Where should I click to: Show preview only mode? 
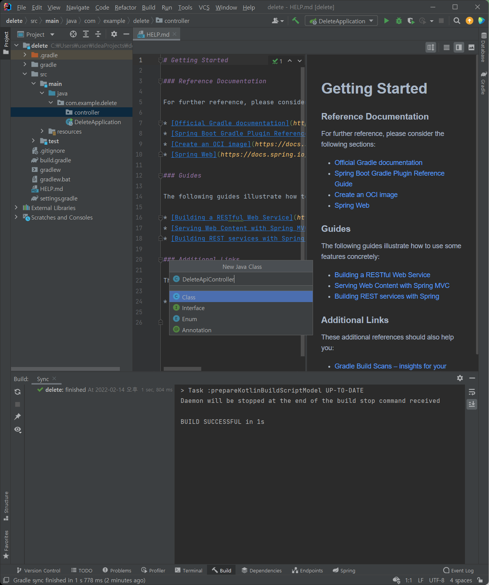[471, 47]
